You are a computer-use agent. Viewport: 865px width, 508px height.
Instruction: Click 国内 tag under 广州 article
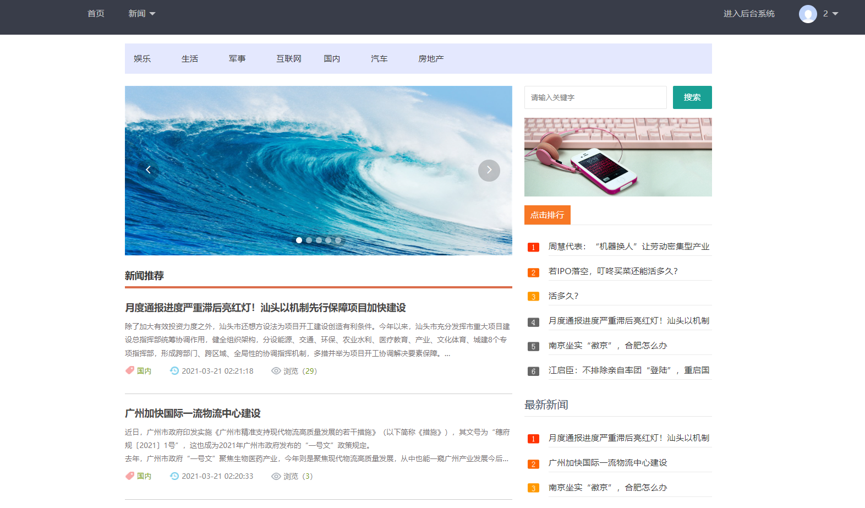coord(144,476)
